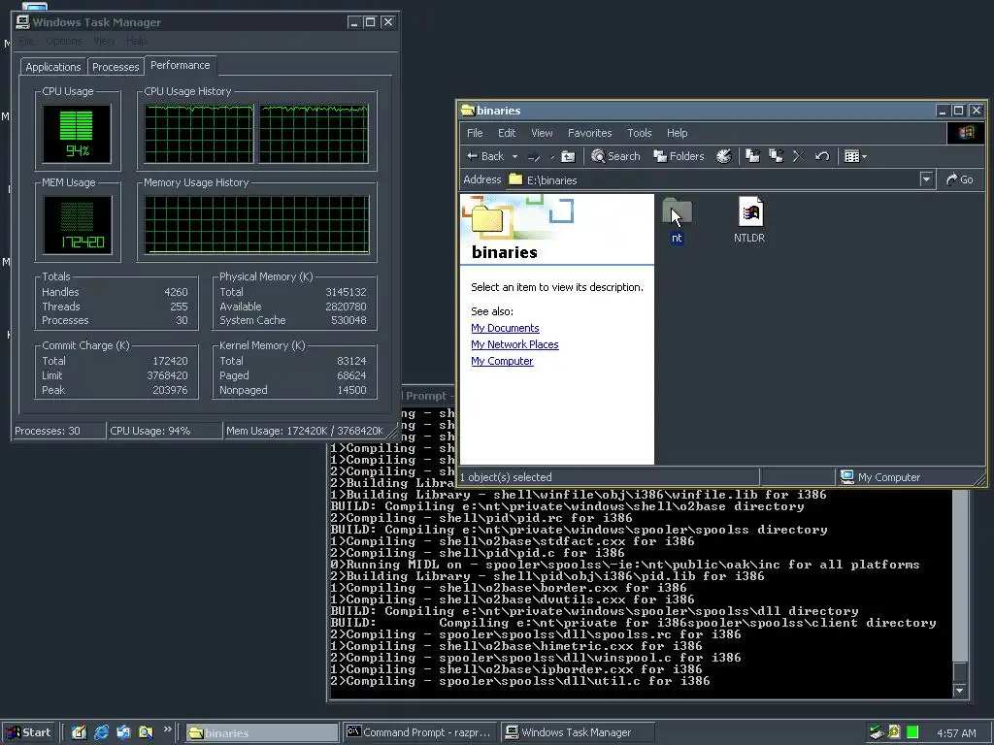The height and width of the screenshot is (745, 994).
Task: Go up one folder level
Action: [x=568, y=156]
